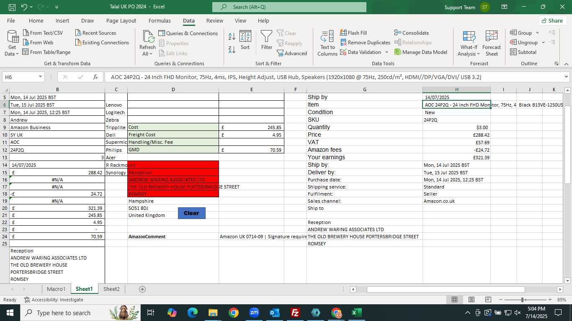Click vertical scrollbar down arrow
This screenshot has width=572, height=321.
[x=568, y=280]
